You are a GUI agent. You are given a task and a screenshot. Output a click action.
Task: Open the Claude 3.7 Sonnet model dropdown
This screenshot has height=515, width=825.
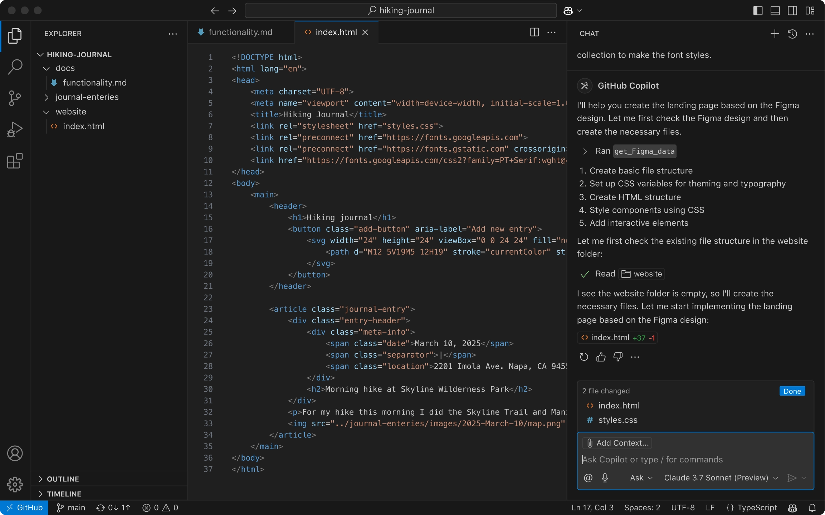[721, 478]
